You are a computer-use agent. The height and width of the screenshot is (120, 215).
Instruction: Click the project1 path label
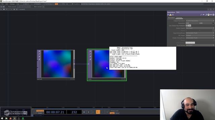pyautogui.click(x=22, y=9)
